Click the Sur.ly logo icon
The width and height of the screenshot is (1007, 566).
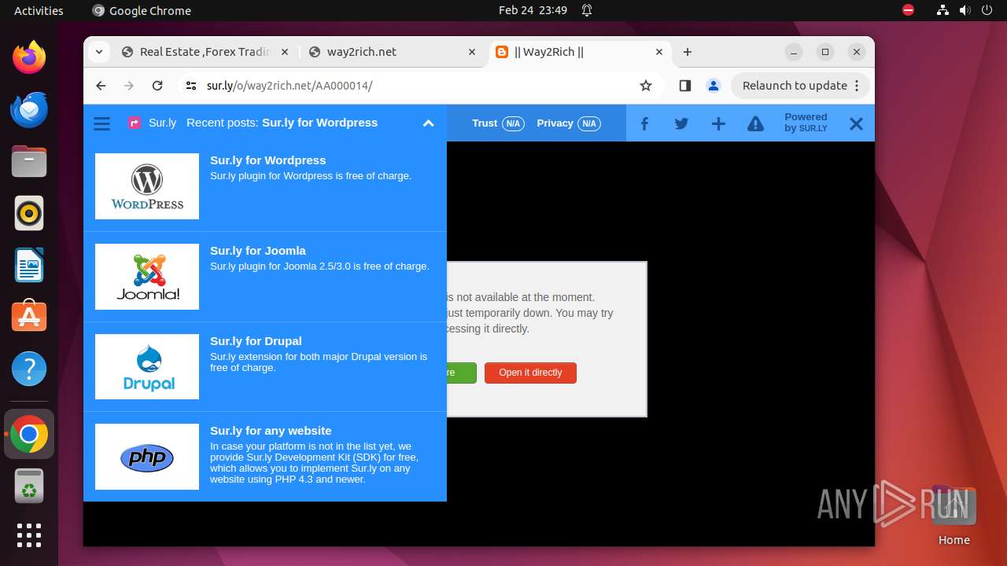135,123
